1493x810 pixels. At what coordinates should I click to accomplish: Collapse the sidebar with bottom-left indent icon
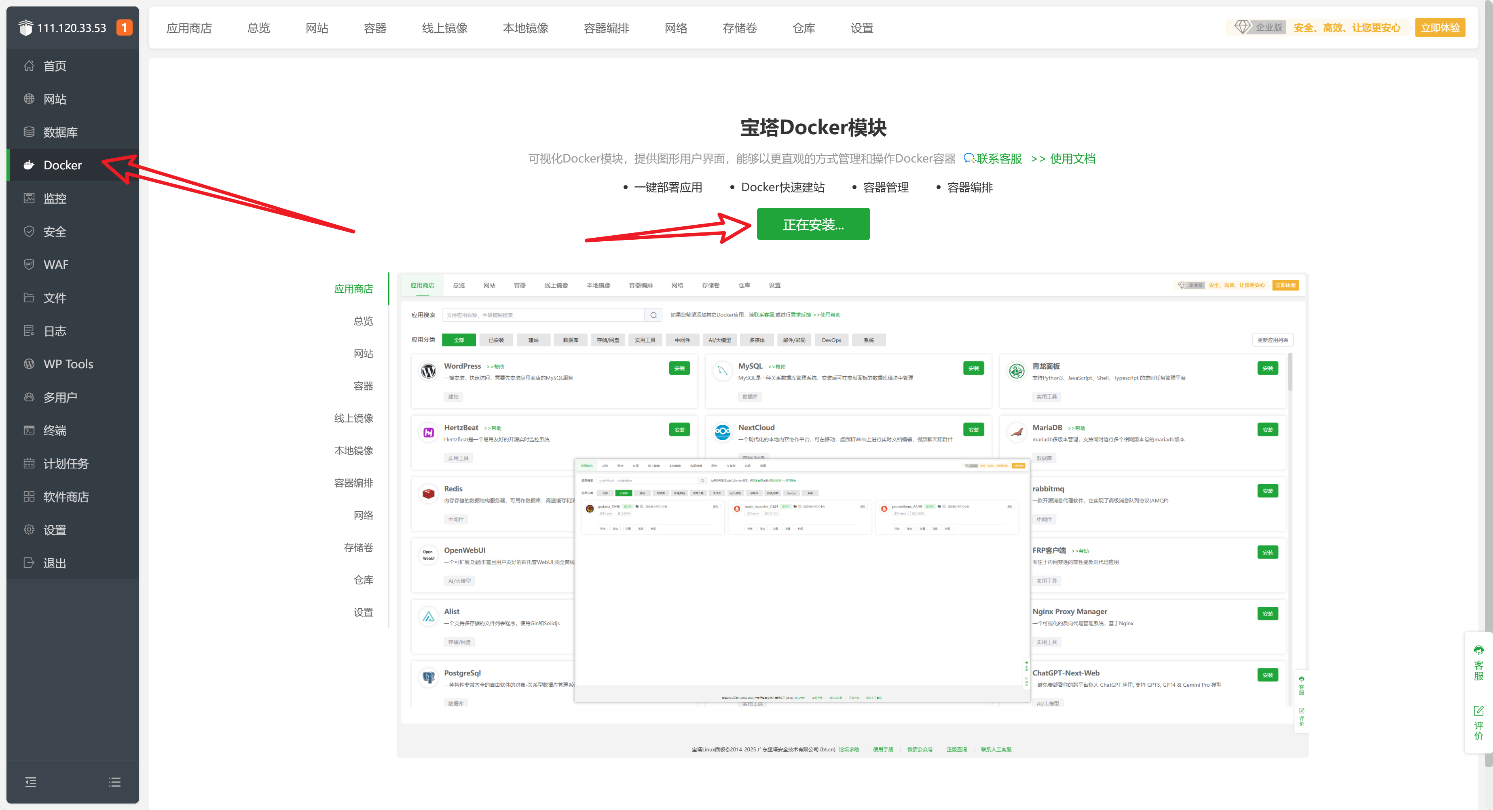coord(31,782)
